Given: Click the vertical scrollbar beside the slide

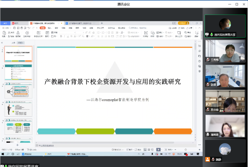Looking at the screenshot, I should click(195, 46).
